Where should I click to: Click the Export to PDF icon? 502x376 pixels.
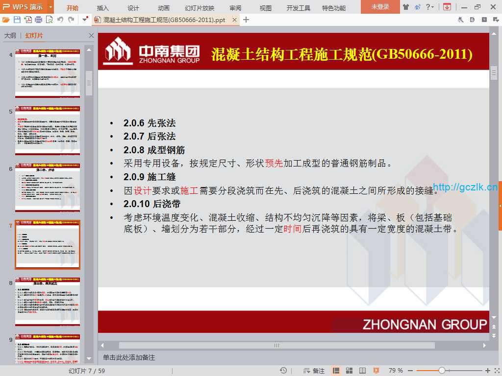click(x=27, y=20)
